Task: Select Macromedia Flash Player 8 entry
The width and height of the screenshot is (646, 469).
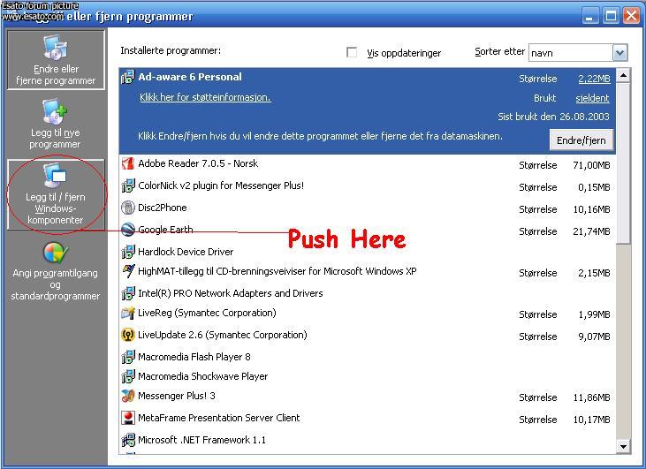Action: coord(194,357)
